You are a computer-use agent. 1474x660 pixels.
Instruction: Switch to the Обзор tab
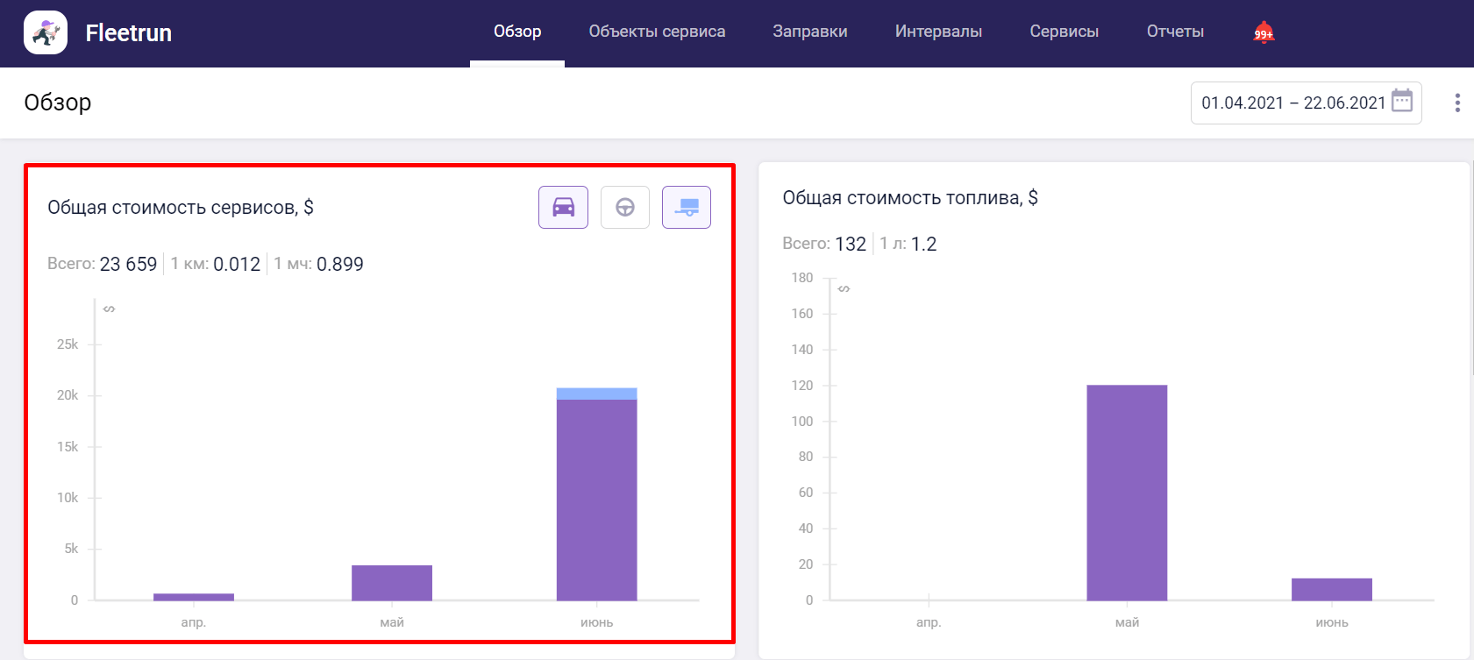pos(517,32)
